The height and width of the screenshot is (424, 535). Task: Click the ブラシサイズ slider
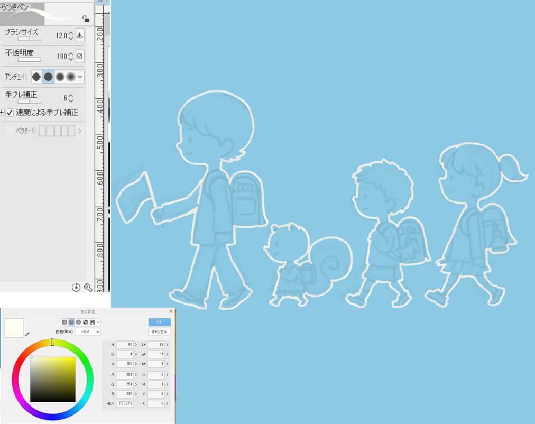pyautogui.click(x=23, y=39)
